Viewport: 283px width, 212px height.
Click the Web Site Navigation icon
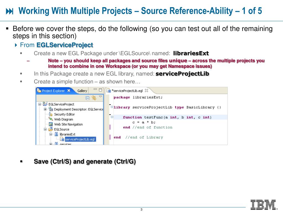click(x=51, y=124)
